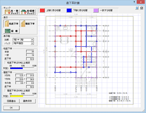Toggle the 柱直下率 display mode
The height and width of the screenshot is (113, 146).
(x=11, y=24)
